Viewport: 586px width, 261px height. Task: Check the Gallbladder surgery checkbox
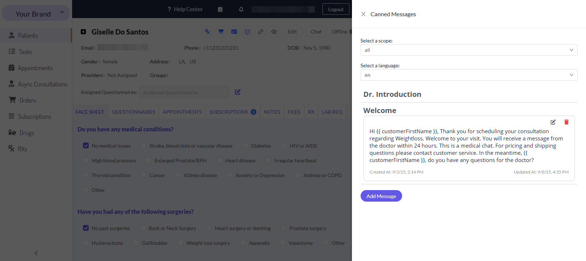(136, 243)
